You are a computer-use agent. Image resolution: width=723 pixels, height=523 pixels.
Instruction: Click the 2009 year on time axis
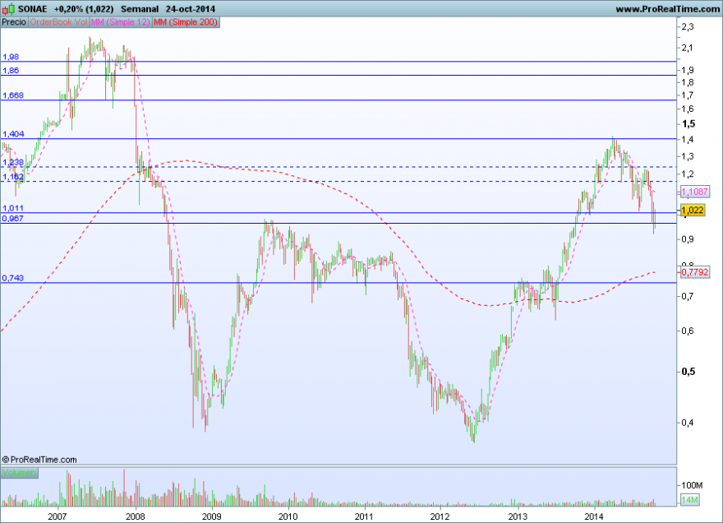[x=212, y=516]
